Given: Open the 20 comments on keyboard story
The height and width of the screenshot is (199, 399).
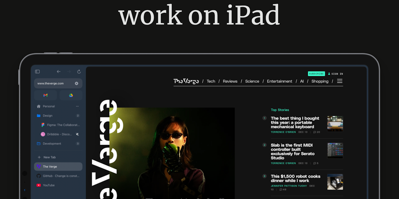Looking at the screenshot, I should pyautogui.click(x=317, y=132).
